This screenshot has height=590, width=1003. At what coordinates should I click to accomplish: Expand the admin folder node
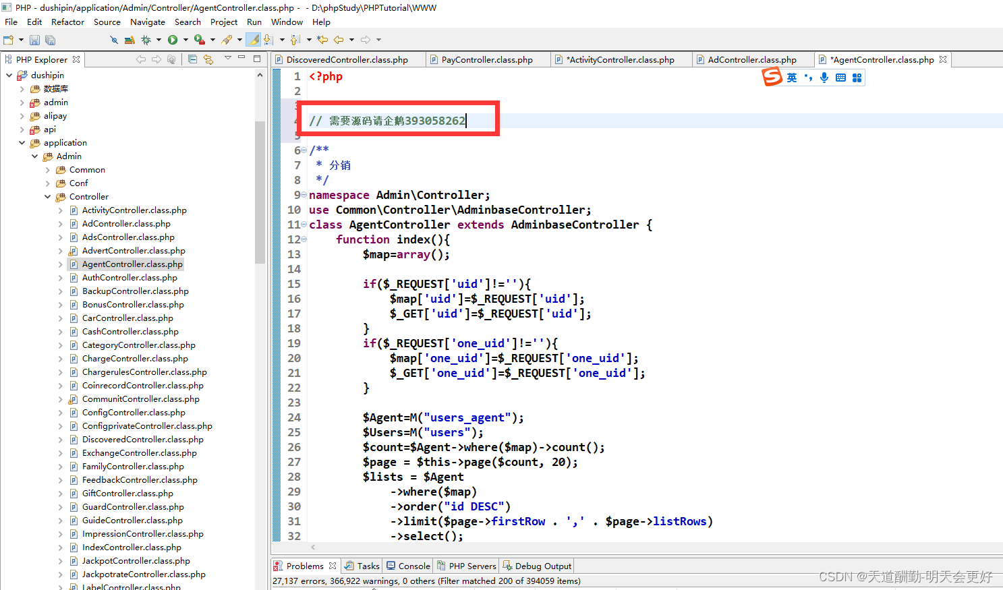(x=22, y=102)
